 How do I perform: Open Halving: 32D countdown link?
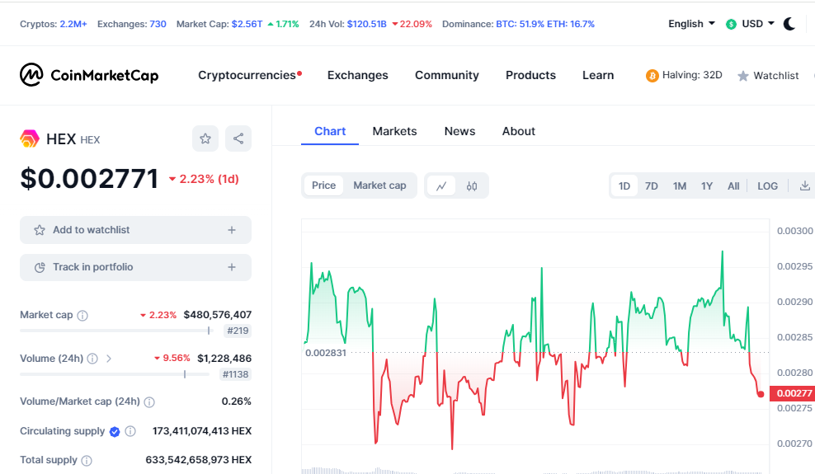point(692,75)
